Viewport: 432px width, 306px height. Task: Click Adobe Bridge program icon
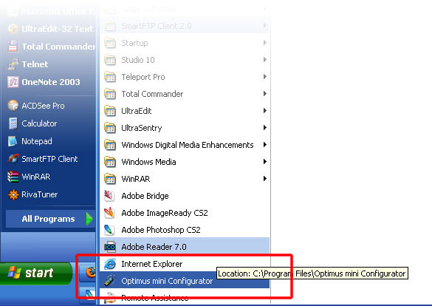point(109,196)
